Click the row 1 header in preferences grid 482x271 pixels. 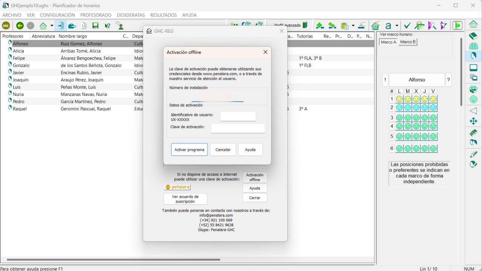[392, 99]
